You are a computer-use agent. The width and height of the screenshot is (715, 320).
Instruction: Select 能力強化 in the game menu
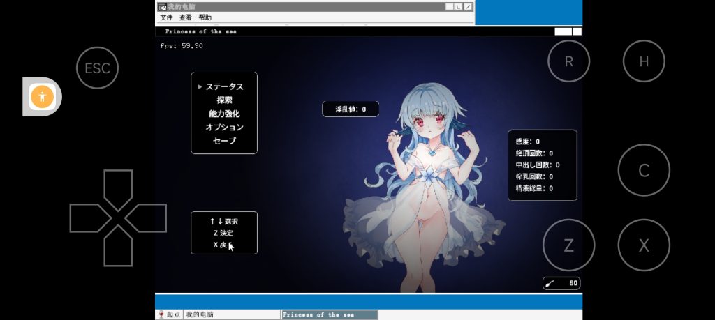[224, 114]
